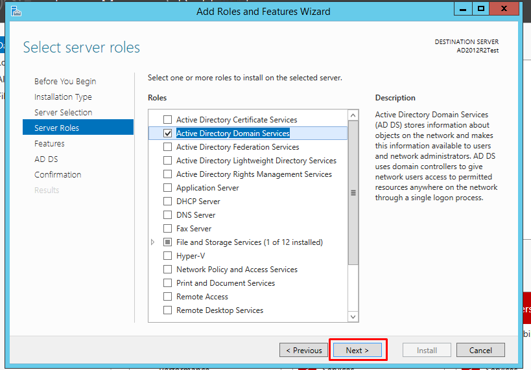Check the Hyper-V role
This screenshot has width=531, height=370.
(x=167, y=255)
